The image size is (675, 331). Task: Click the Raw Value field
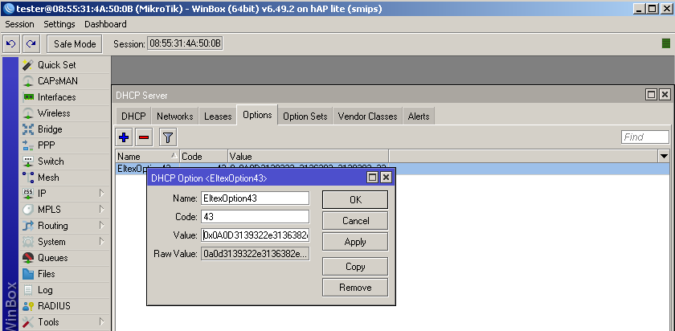coord(256,254)
